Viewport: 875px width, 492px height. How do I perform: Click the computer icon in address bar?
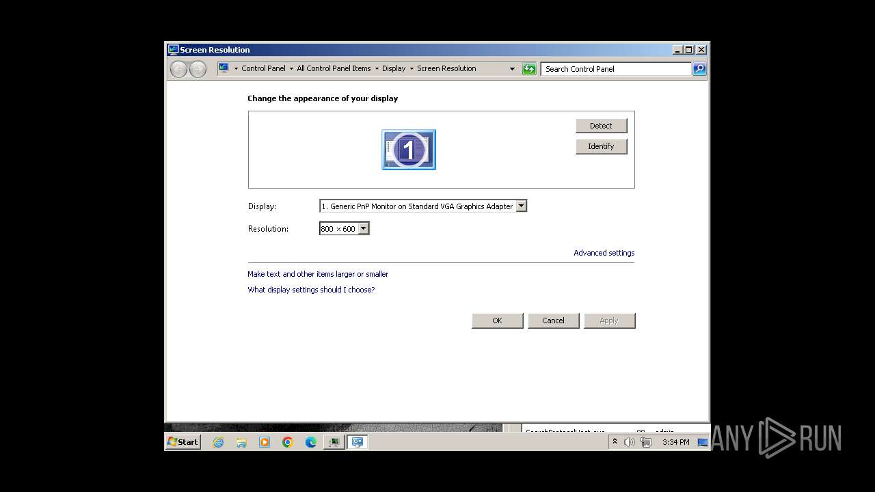click(x=224, y=68)
